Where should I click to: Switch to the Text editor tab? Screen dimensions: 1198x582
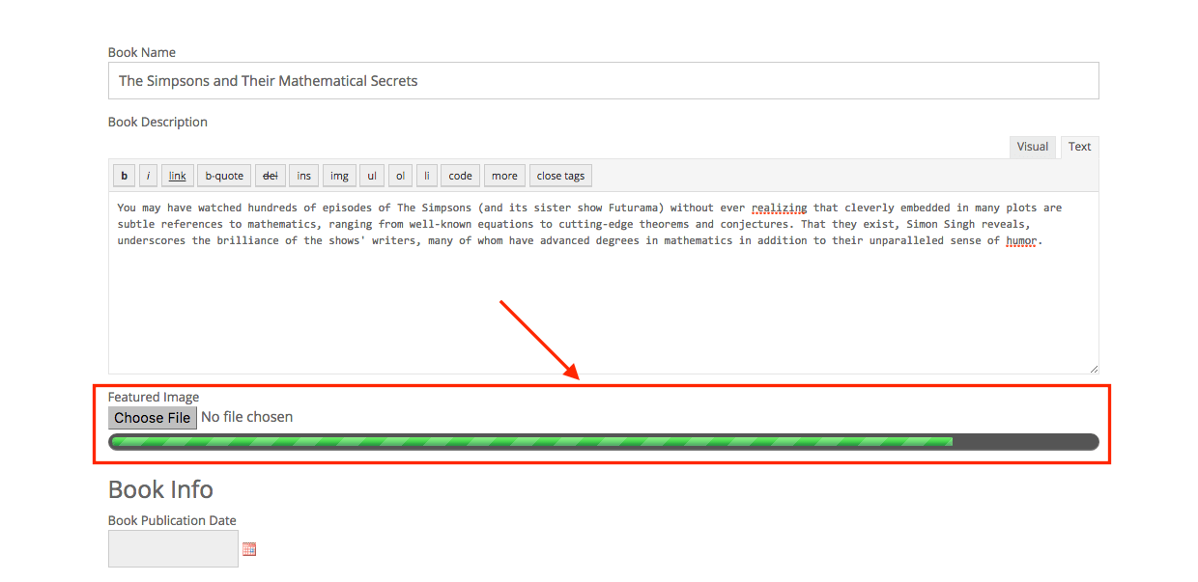pyautogui.click(x=1079, y=147)
